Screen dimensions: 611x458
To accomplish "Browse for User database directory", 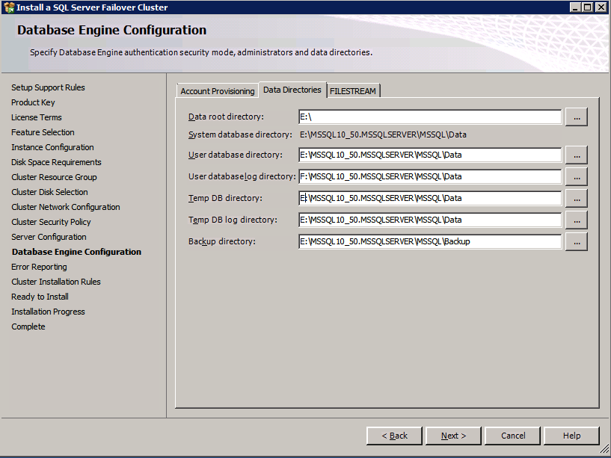I will coord(577,155).
